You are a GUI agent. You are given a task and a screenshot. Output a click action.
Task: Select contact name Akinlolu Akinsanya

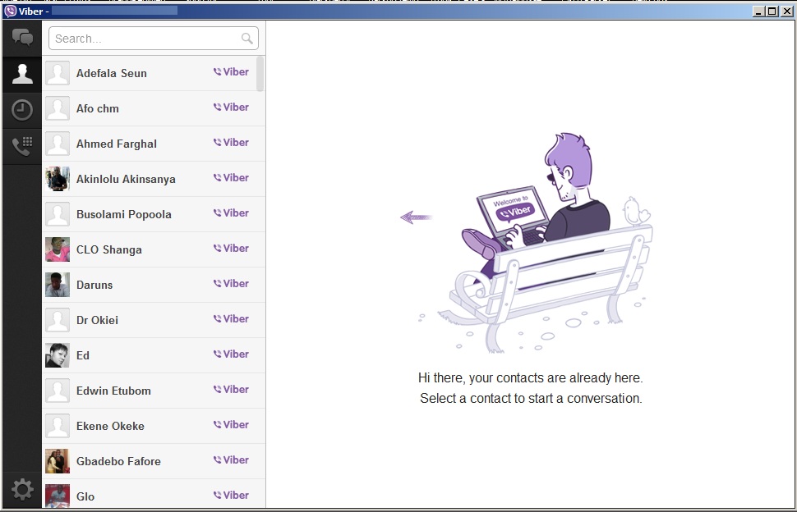tap(126, 179)
